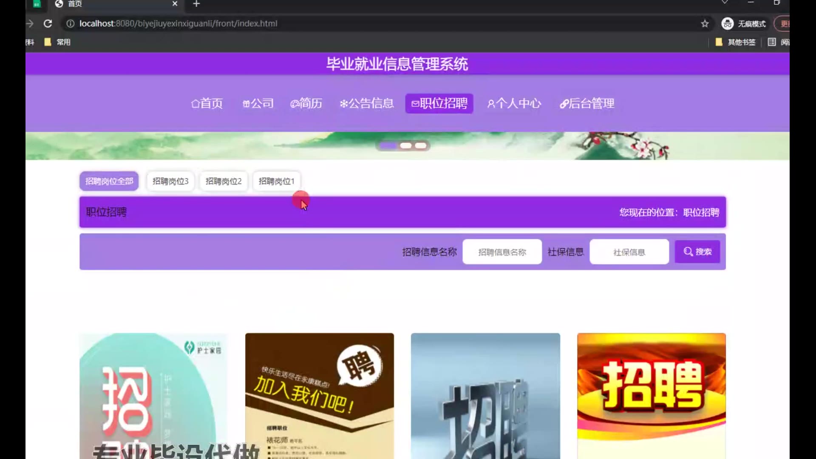Click the Chrome update button
The width and height of the screenshot is (816, 459).
782,23
